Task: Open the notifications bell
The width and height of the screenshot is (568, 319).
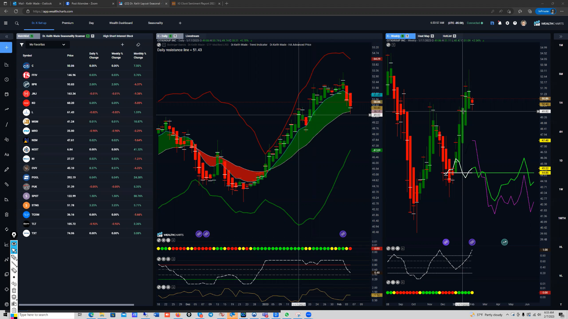Action: pyautogui.click(x=500, y=23)
